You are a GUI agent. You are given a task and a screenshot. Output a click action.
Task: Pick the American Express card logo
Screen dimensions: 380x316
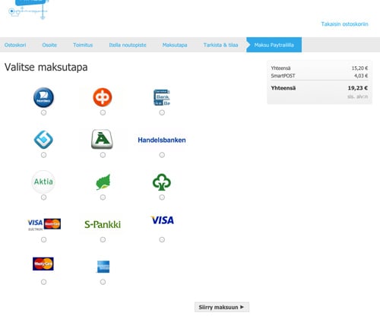(103, 267)
